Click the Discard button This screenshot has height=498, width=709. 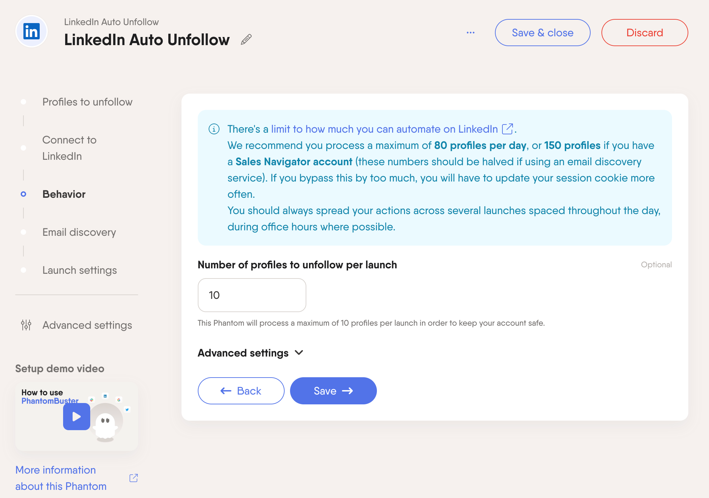(645, 33)
